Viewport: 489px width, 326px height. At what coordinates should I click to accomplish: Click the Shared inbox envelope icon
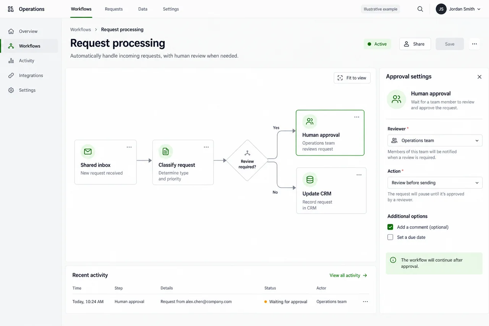[88, 151]
